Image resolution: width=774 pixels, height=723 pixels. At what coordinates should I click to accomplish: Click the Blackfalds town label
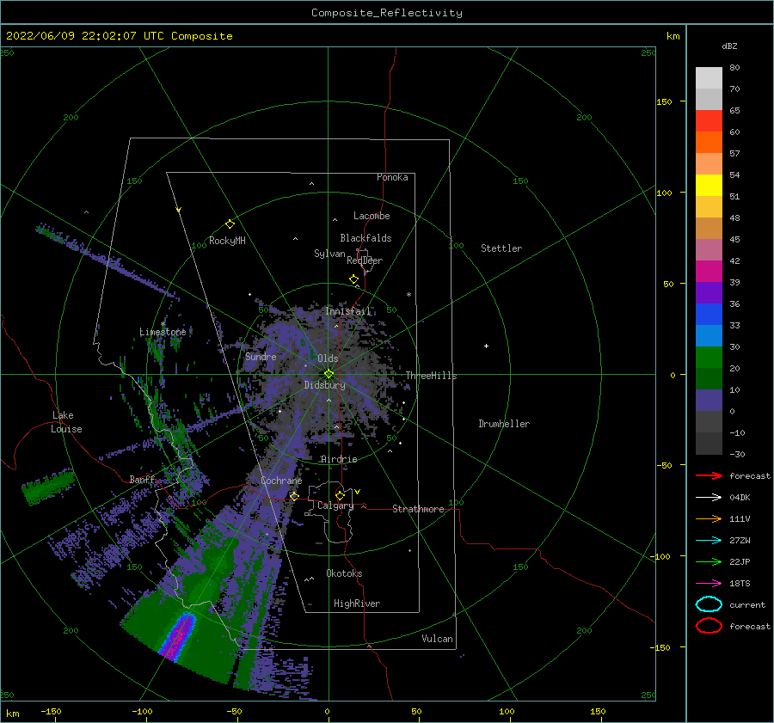365,238
